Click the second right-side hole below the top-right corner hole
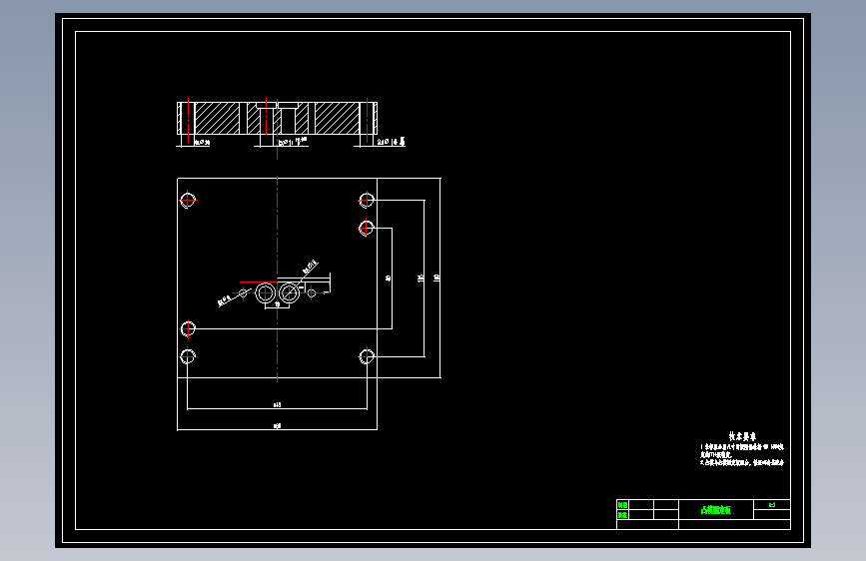Viewport: 866px width, 561px height. point(367,228)
